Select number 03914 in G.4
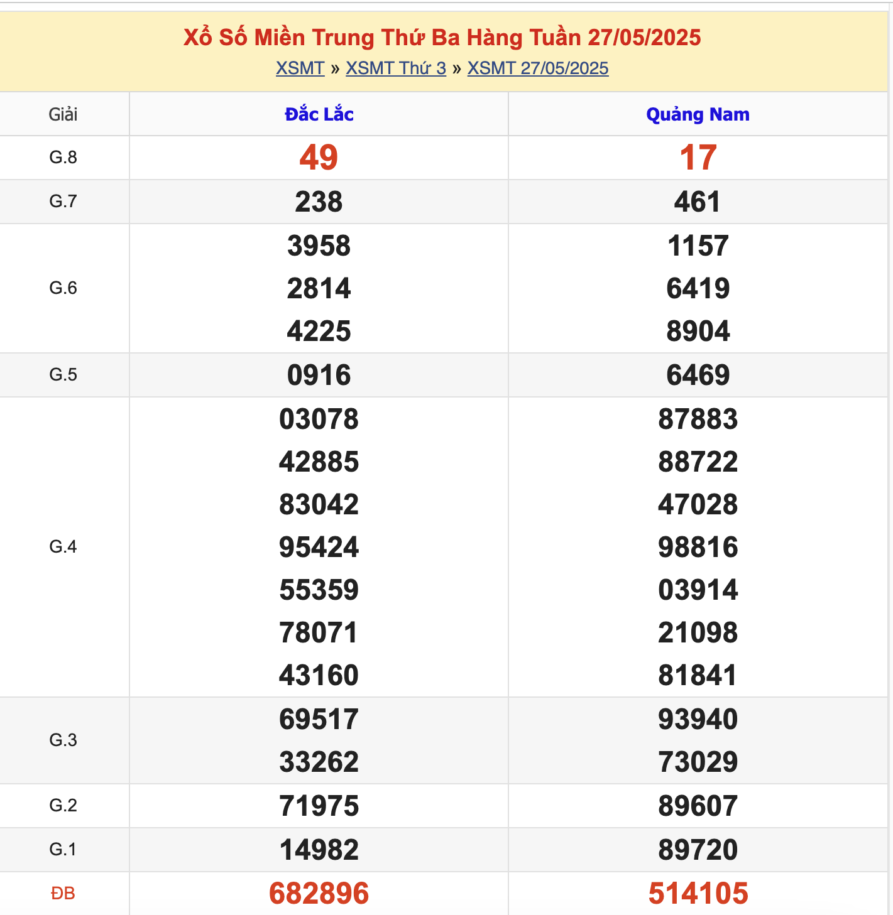 tap(698, 590)
